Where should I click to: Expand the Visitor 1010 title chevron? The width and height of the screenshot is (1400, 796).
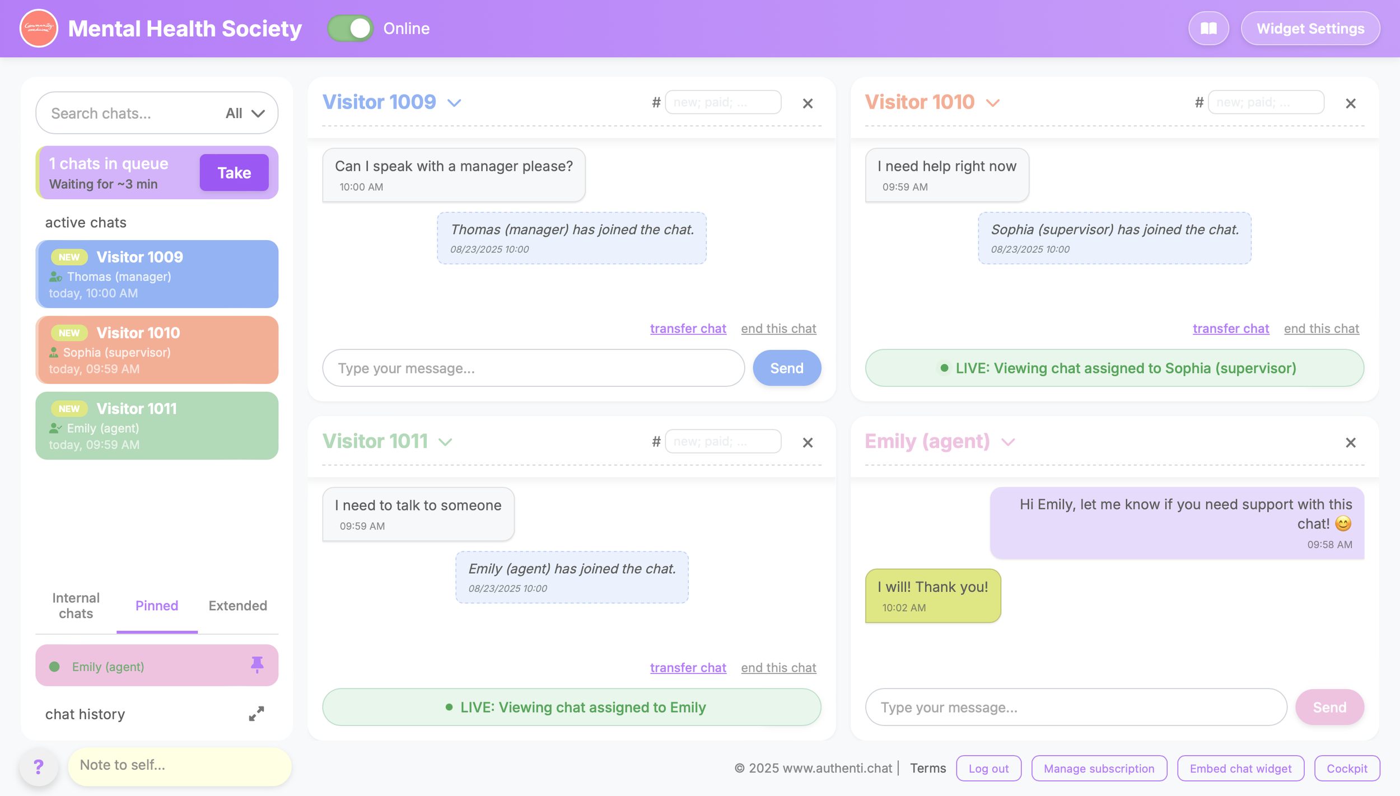[x=993, y=103]
